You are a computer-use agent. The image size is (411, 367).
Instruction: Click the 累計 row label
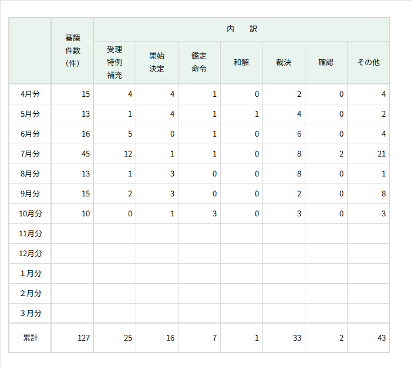point(30,338)
